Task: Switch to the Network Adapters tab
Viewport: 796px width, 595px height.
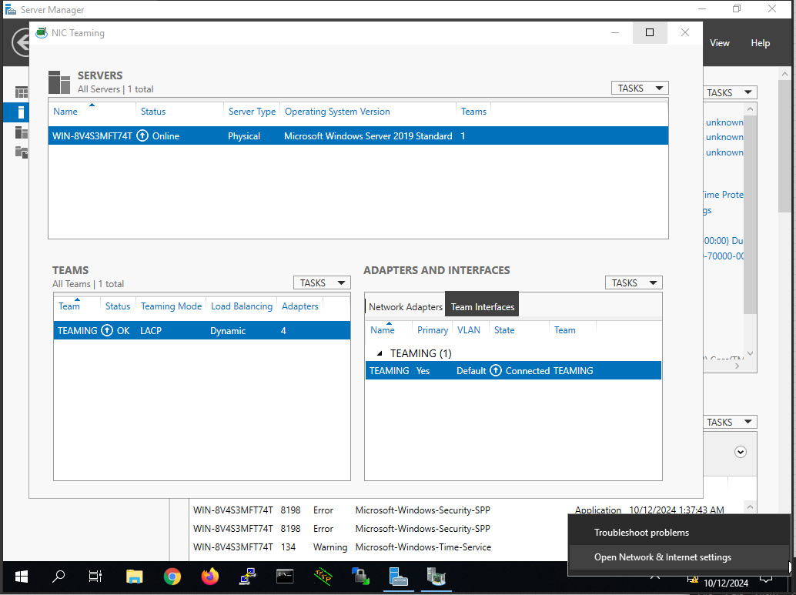Action: coord(406,307)
